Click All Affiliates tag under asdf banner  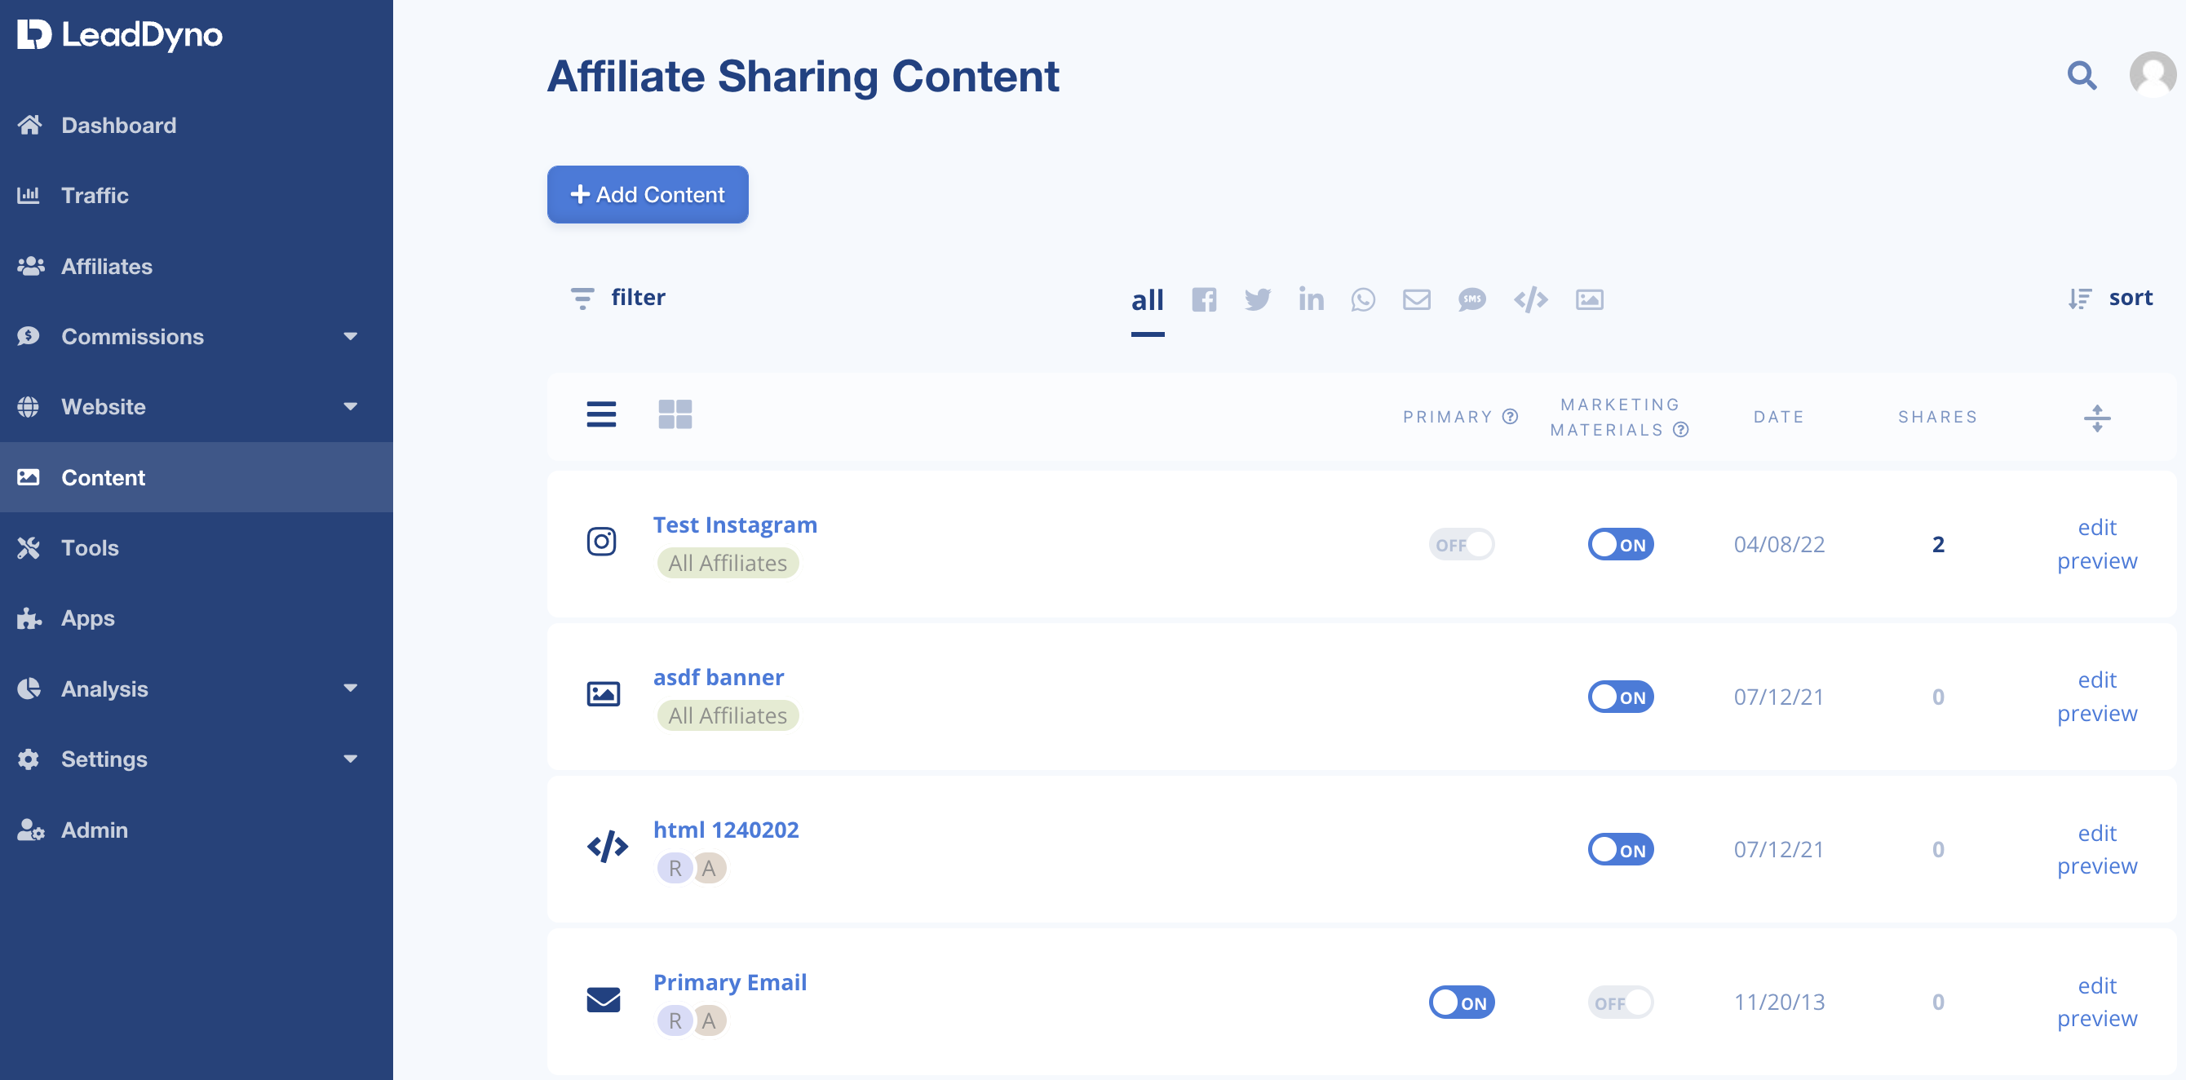[728, 716]
